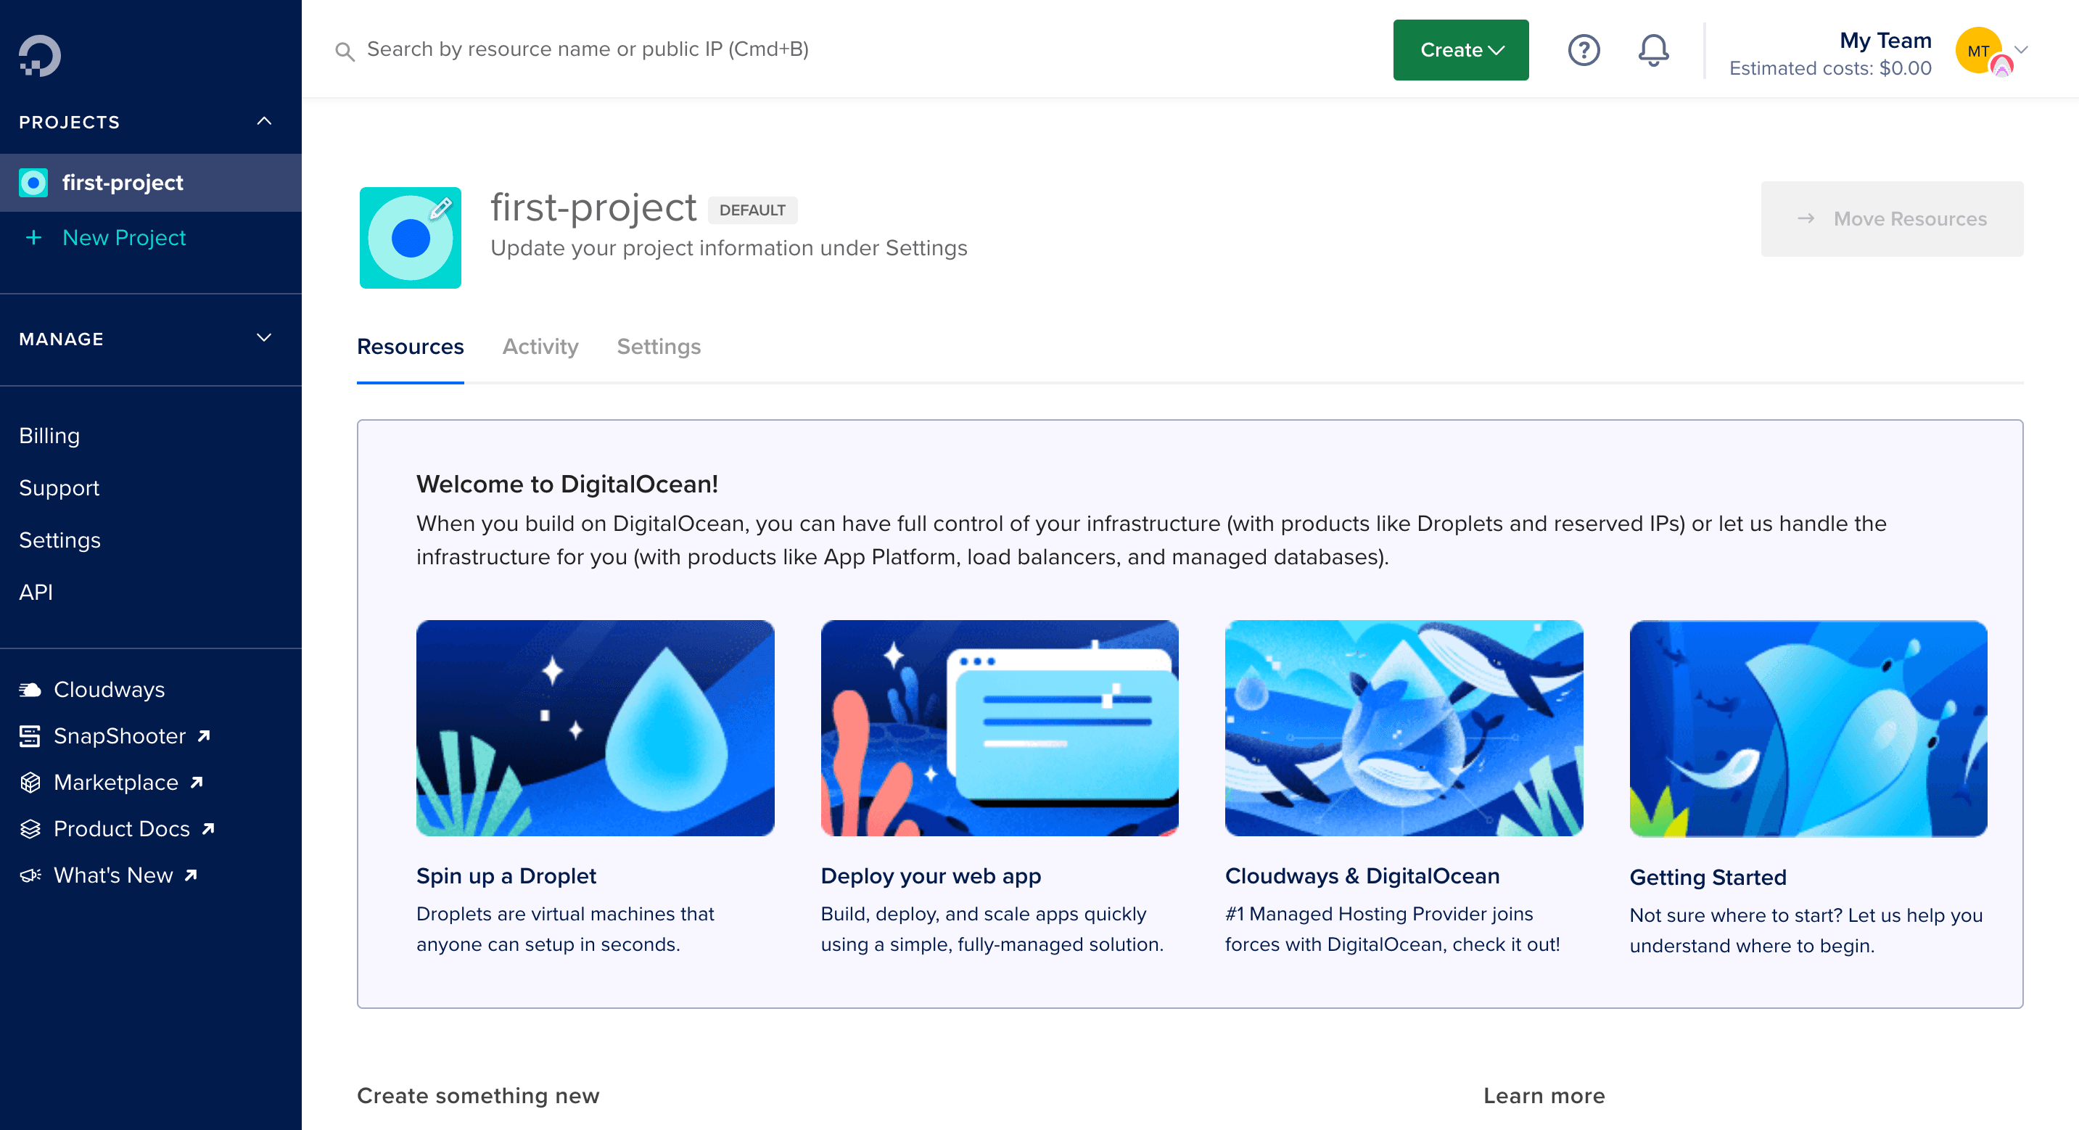Click the SnapShooter sidebar icon
Screen dimensions: 2079x1130
tap(30, 736)
